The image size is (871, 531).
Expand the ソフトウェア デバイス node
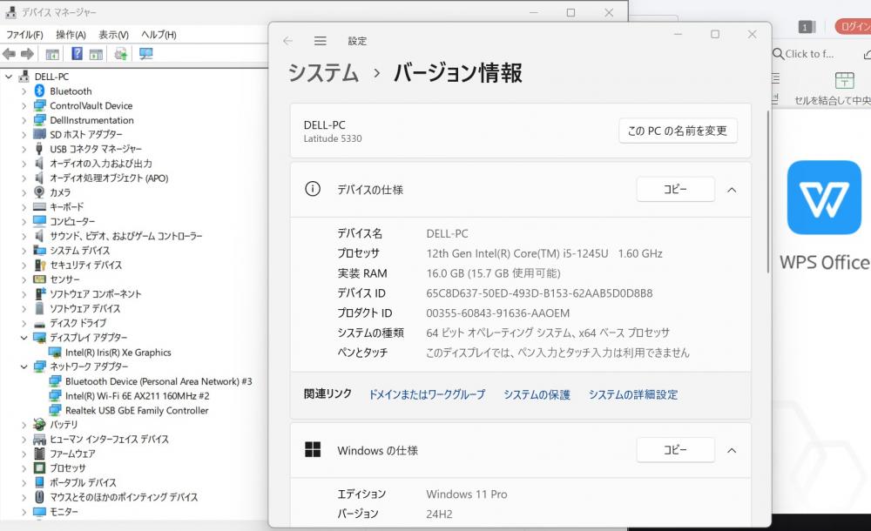tap(24, 308)
